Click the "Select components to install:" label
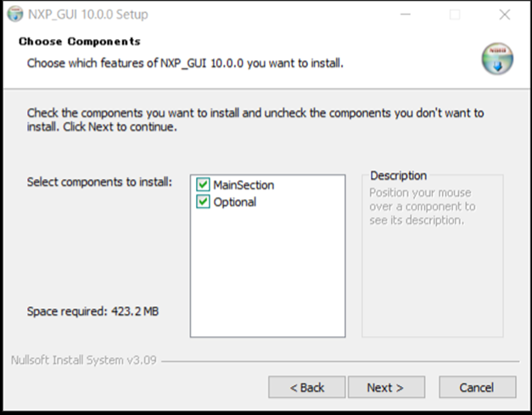532x415 pixels. pyautogui.click(x=99, y=182)
